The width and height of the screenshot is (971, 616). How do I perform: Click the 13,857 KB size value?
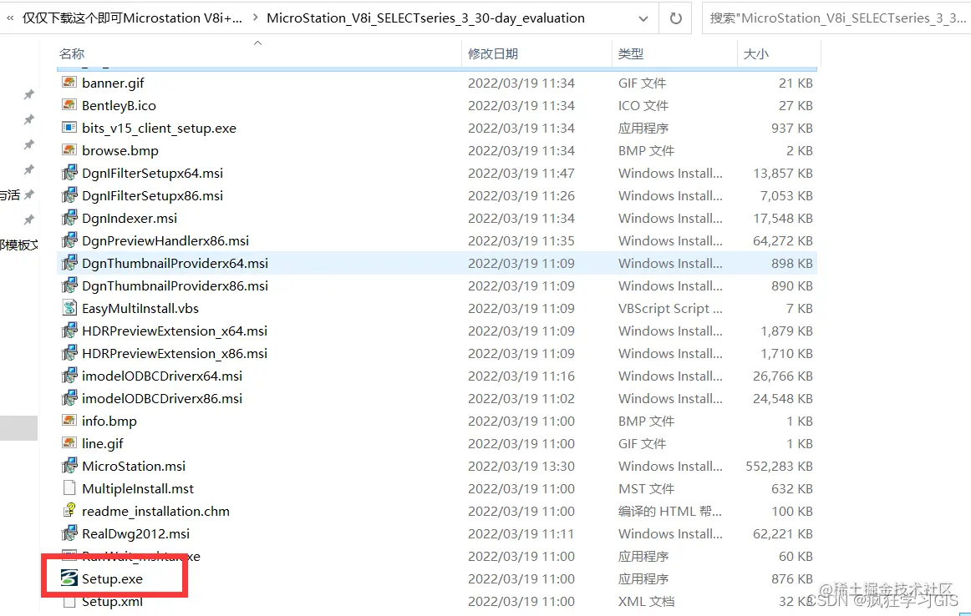pyautogui.click(x=783, y=173)
